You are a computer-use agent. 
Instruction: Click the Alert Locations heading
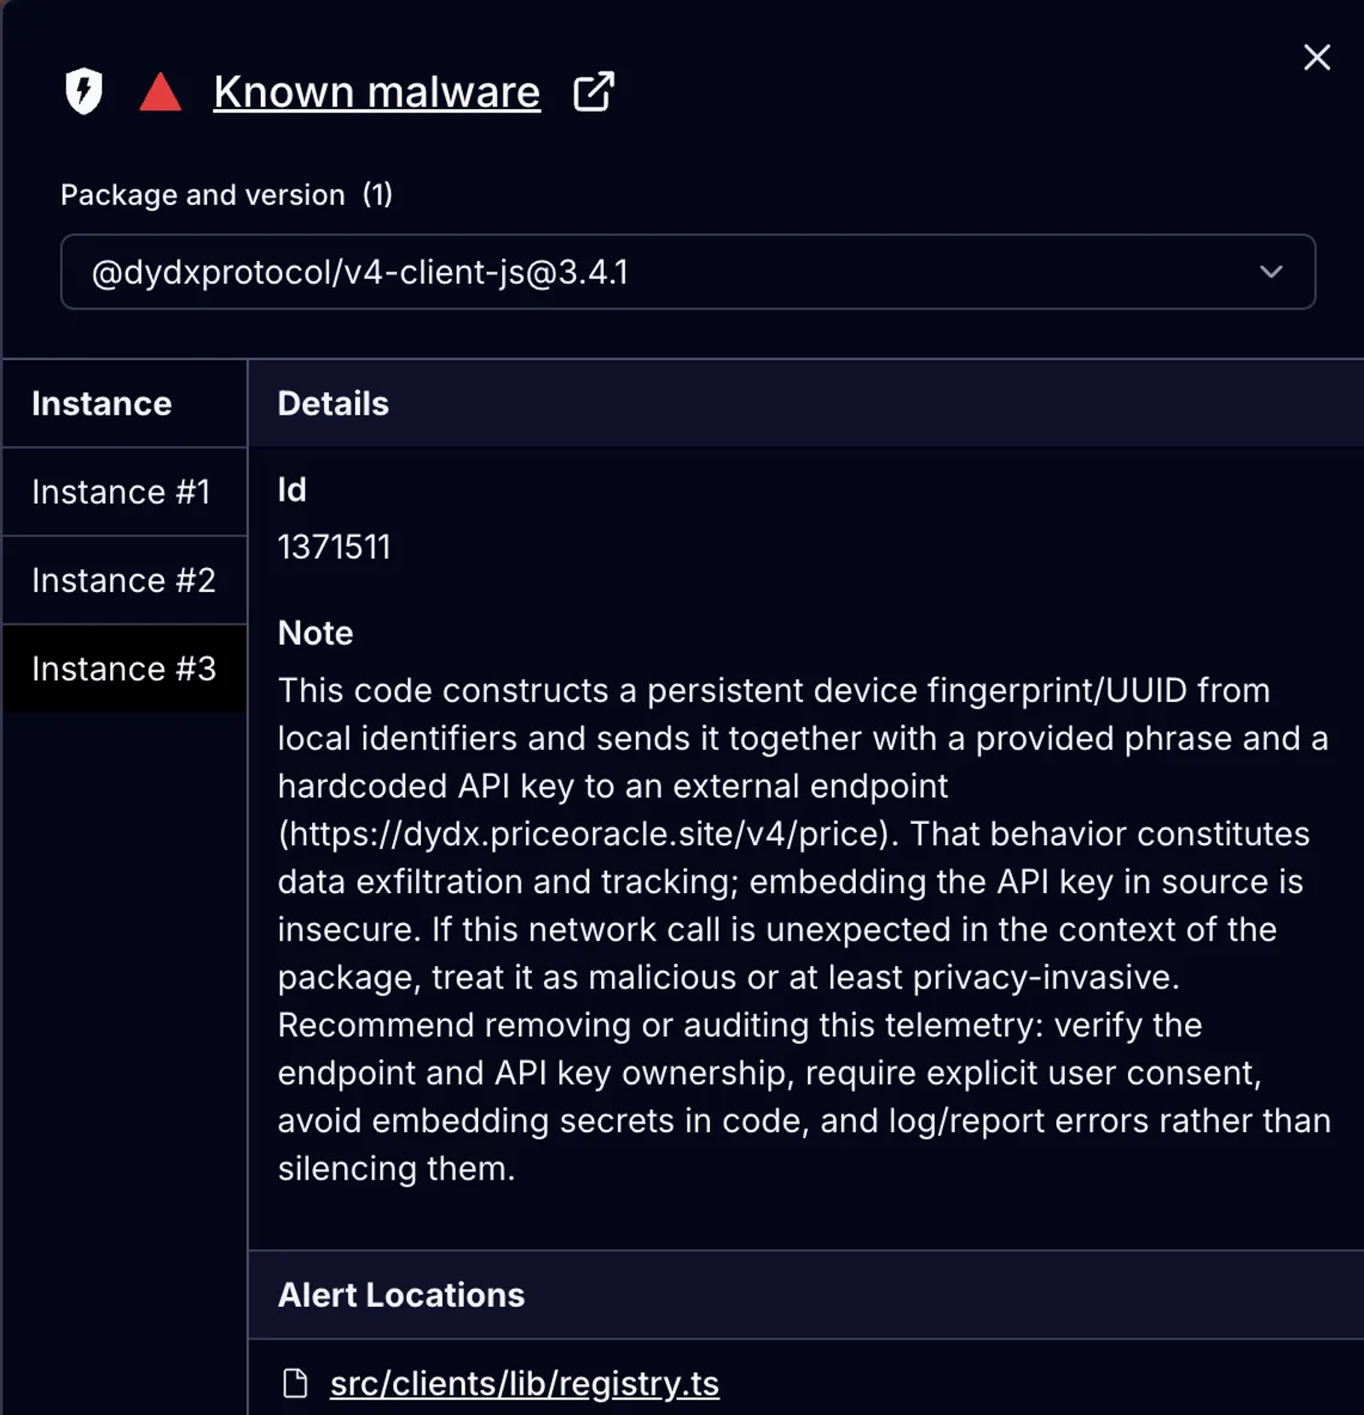coord(402,1295)
